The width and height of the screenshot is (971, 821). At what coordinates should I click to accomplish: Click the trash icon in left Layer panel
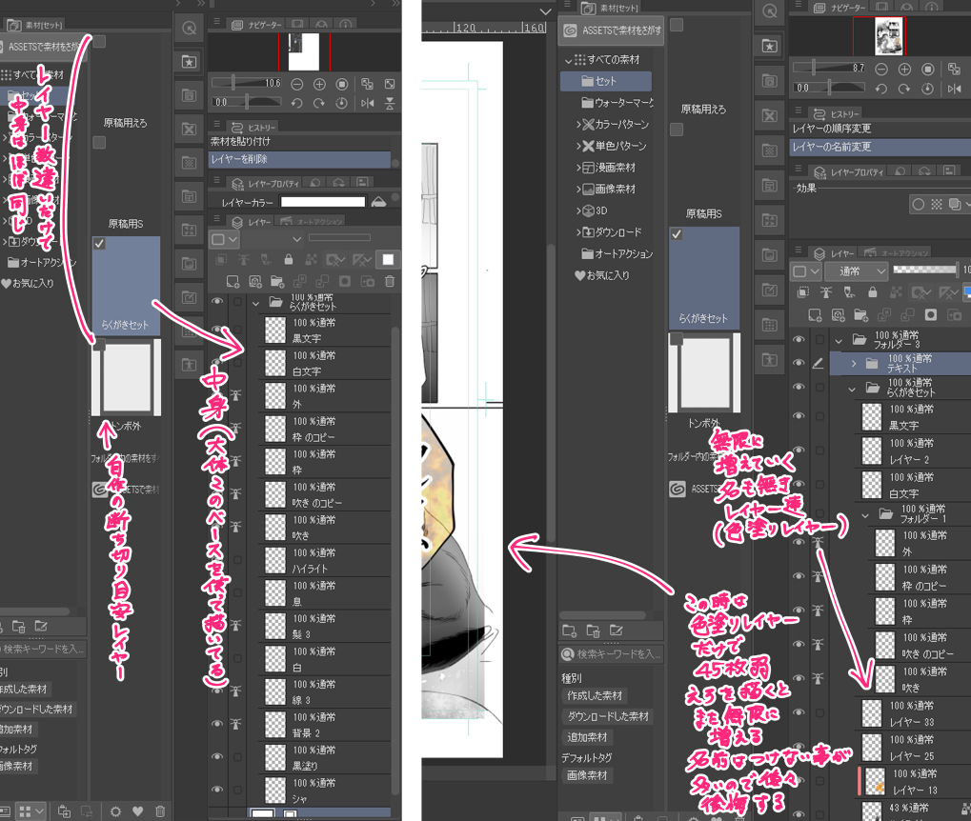coord(389,281)
